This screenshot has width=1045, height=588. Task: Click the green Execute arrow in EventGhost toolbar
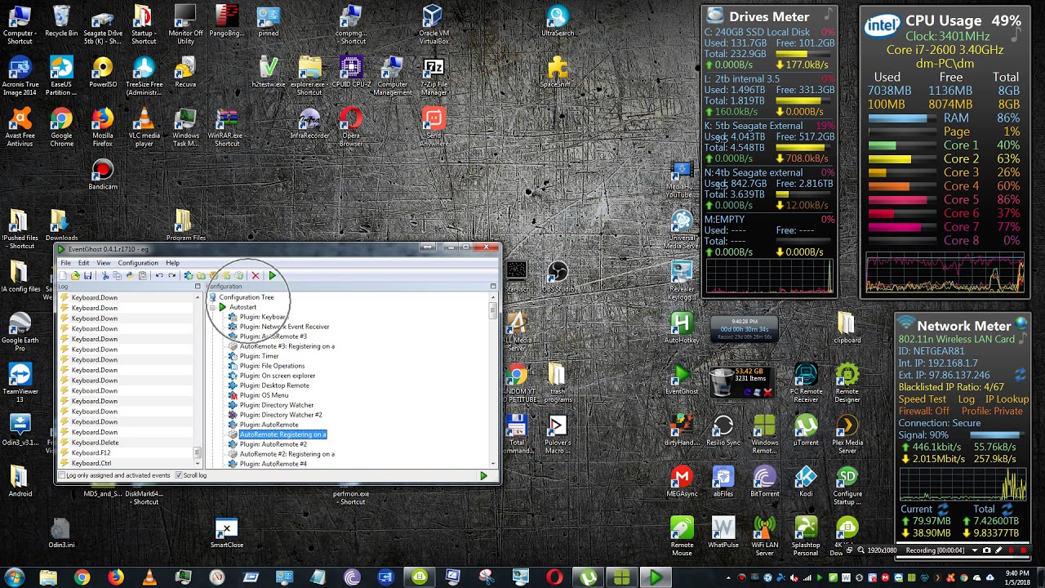point(272,276)
